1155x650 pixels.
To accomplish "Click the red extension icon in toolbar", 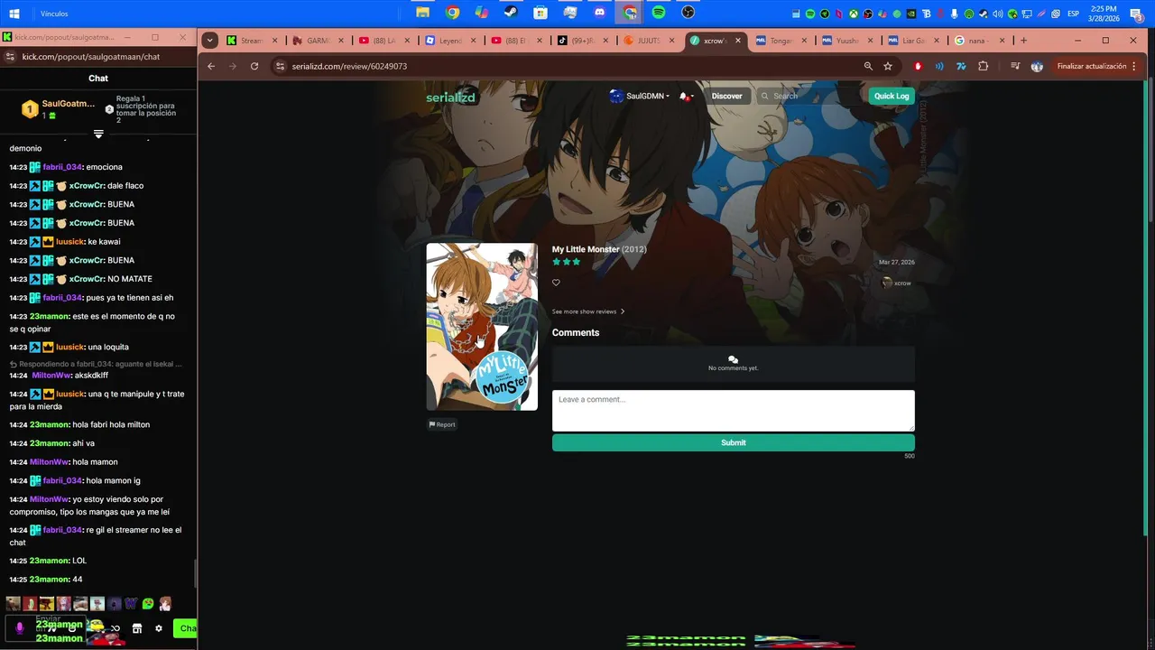I will (x=918, y=66).
